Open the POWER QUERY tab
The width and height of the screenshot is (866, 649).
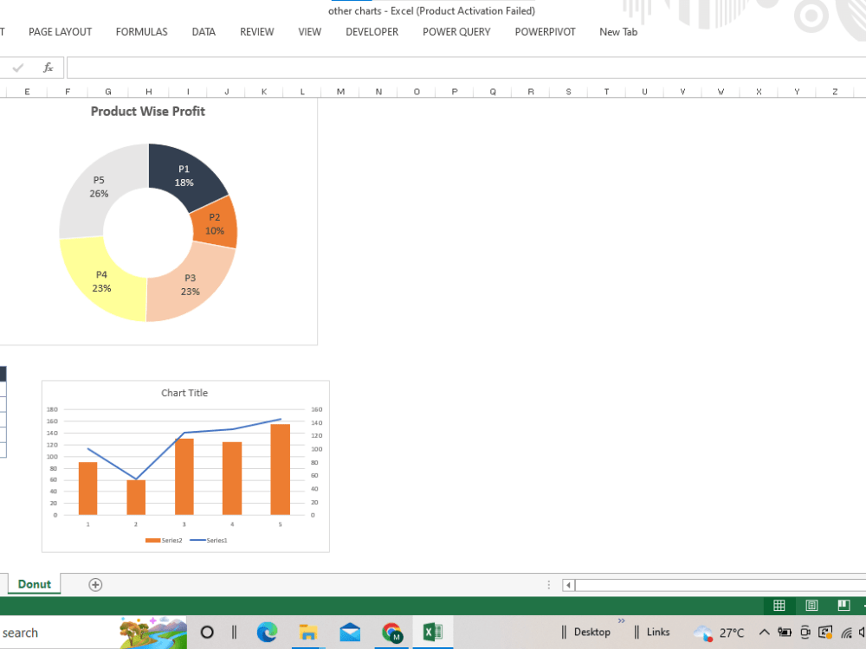tap(456, 32)
